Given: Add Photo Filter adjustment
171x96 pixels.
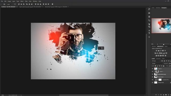Looking at the screenshot, I should (x=162, y=53).
